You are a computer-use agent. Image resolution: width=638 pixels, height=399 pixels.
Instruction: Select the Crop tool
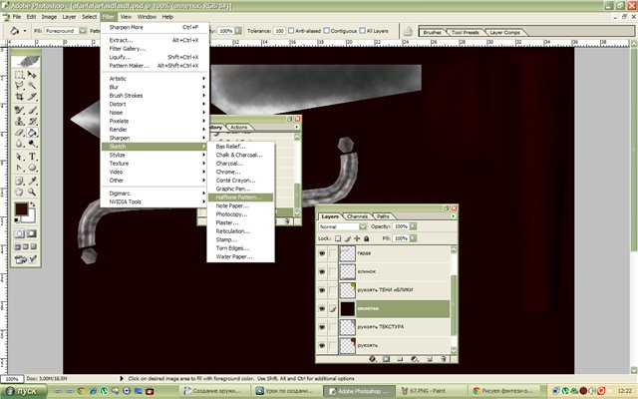coord(19,97)
